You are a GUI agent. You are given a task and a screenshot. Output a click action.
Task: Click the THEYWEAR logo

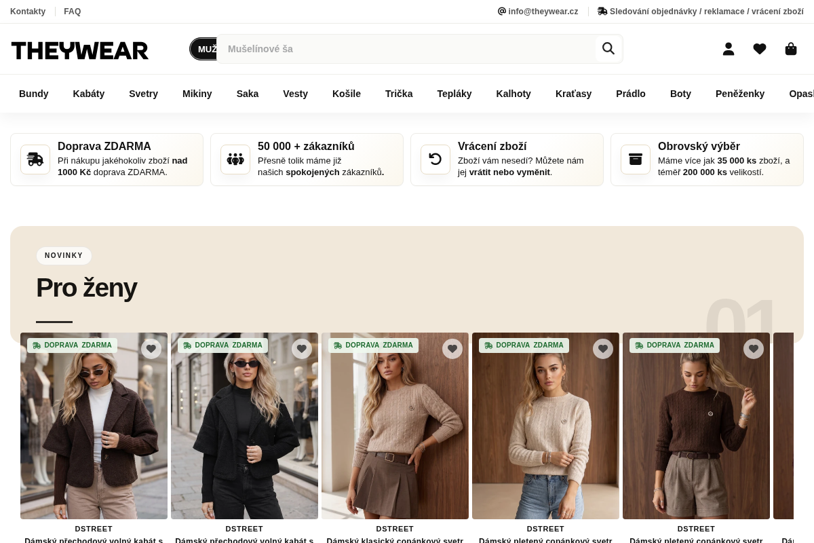[x=80, y=50]
